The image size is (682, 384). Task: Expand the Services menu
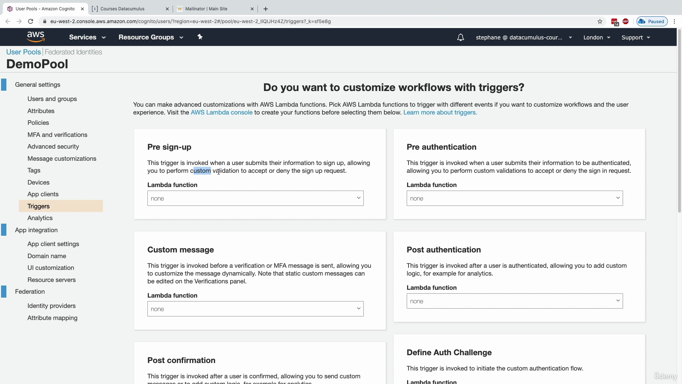(x=87, y=37)
